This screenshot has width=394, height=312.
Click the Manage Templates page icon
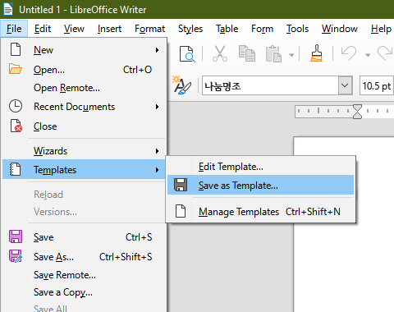pos(181,211)
